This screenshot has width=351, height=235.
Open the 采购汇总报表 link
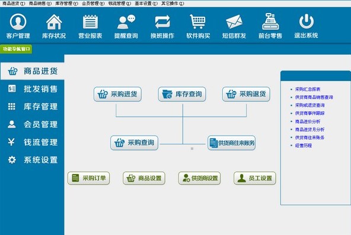(x=308, y=89)
